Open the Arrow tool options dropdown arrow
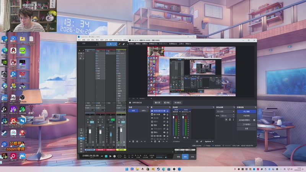The image size is (306, 172). 115,44
